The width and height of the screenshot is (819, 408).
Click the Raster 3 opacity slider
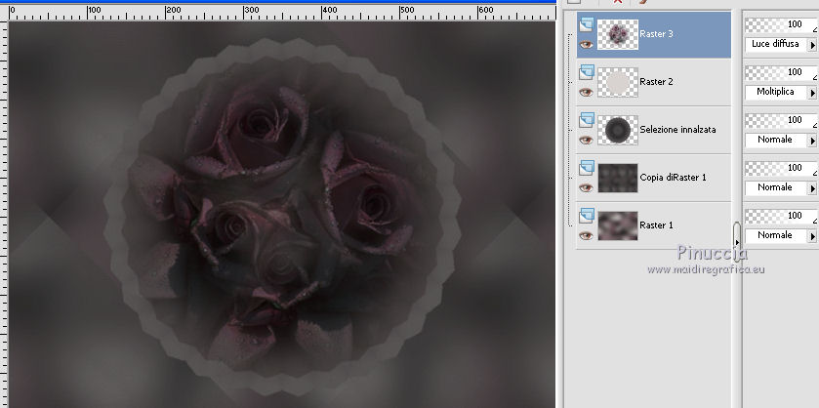(781, 25)
